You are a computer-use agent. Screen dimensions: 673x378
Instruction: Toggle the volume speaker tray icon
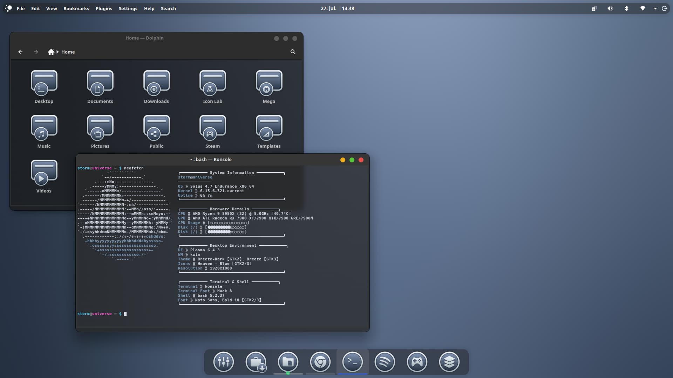click(x=610, y=8)
